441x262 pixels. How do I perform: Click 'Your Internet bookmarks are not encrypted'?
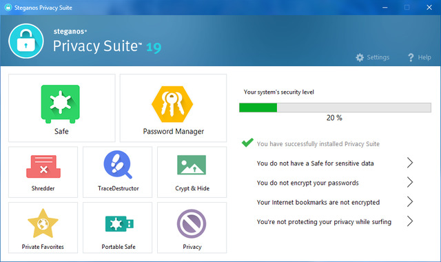[x=318, y=202]
